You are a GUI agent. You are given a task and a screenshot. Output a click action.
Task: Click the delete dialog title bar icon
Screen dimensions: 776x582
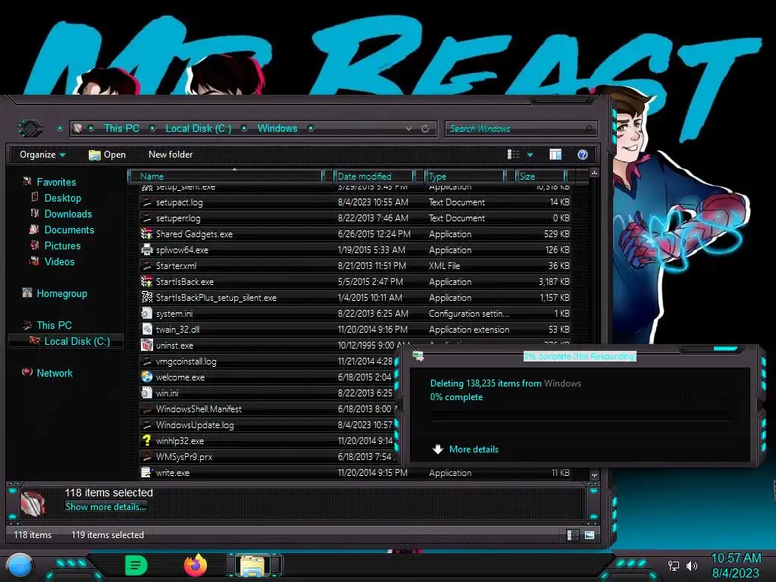point(418,356)
